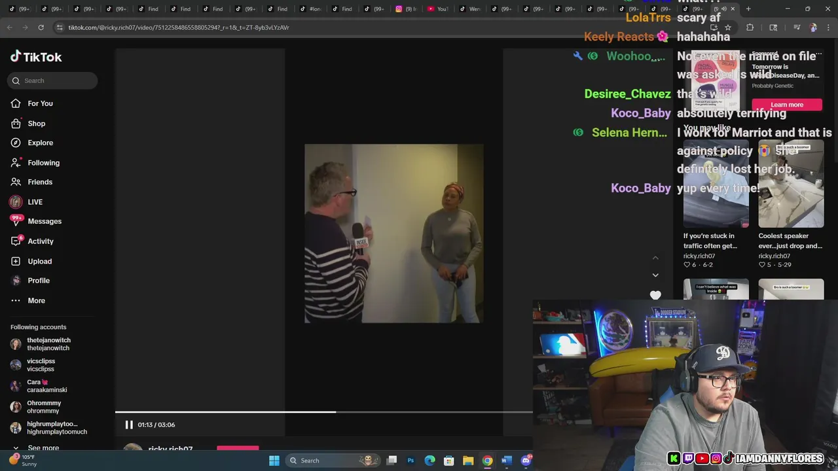The image size is (838, 471).
Task: Click the playing video frame
Action: click(394, 234)
